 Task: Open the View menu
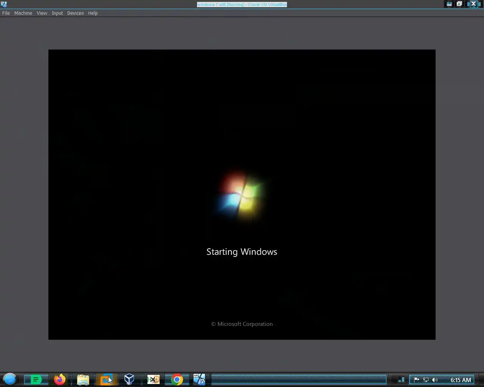(x=42, y=13)
